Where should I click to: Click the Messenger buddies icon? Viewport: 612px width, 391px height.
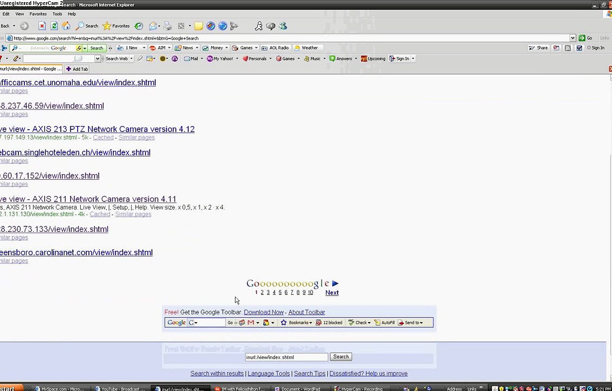point(283,26)
